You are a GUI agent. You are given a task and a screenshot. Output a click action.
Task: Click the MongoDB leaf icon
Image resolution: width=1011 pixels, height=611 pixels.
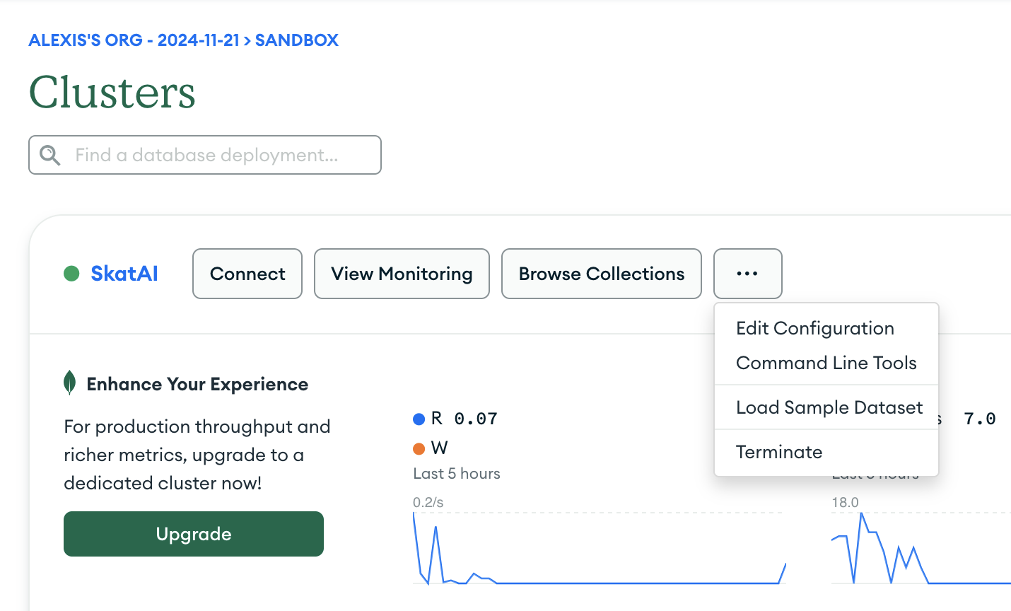[x=70, y=383]
